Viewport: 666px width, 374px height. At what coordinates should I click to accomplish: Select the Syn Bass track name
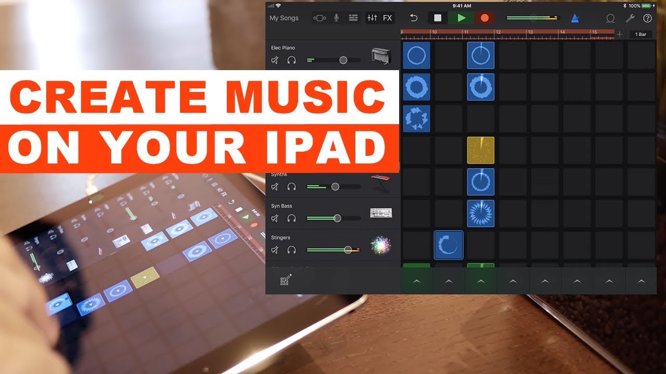pyautogui.click(x=281, y=206)
